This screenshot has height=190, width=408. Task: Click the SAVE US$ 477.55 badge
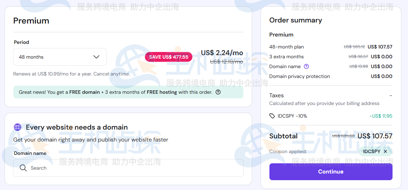click(x=168, y=57)
